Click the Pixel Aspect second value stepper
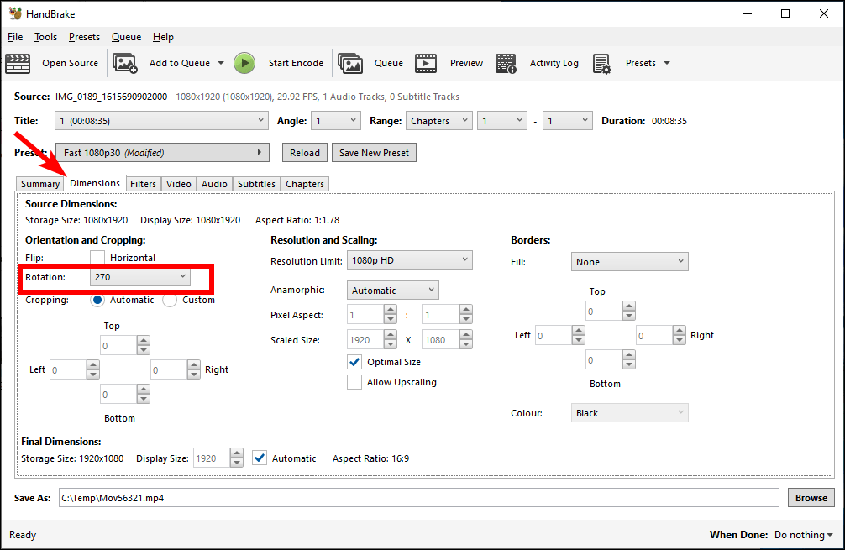This screenshot has width=845, height=550. tap(466, 314)
